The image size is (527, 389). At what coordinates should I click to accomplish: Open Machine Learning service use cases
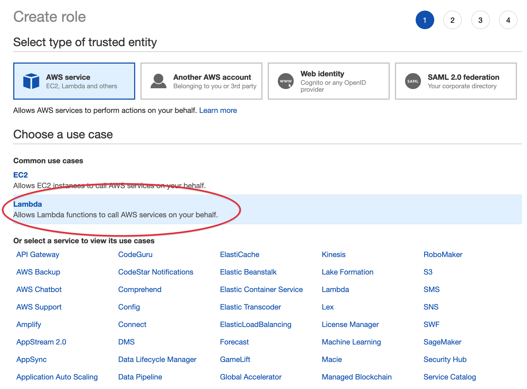point(351,342)
